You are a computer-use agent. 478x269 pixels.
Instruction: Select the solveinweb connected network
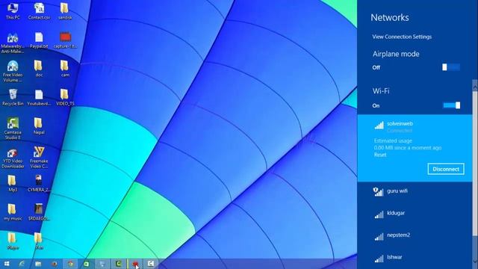tap(415, 148)
